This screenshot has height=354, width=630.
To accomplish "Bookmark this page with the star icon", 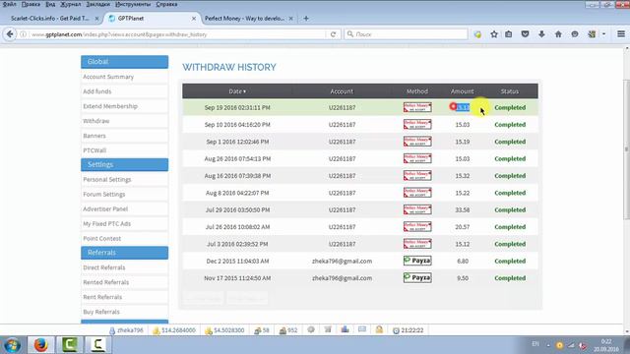I will (494, 34).
